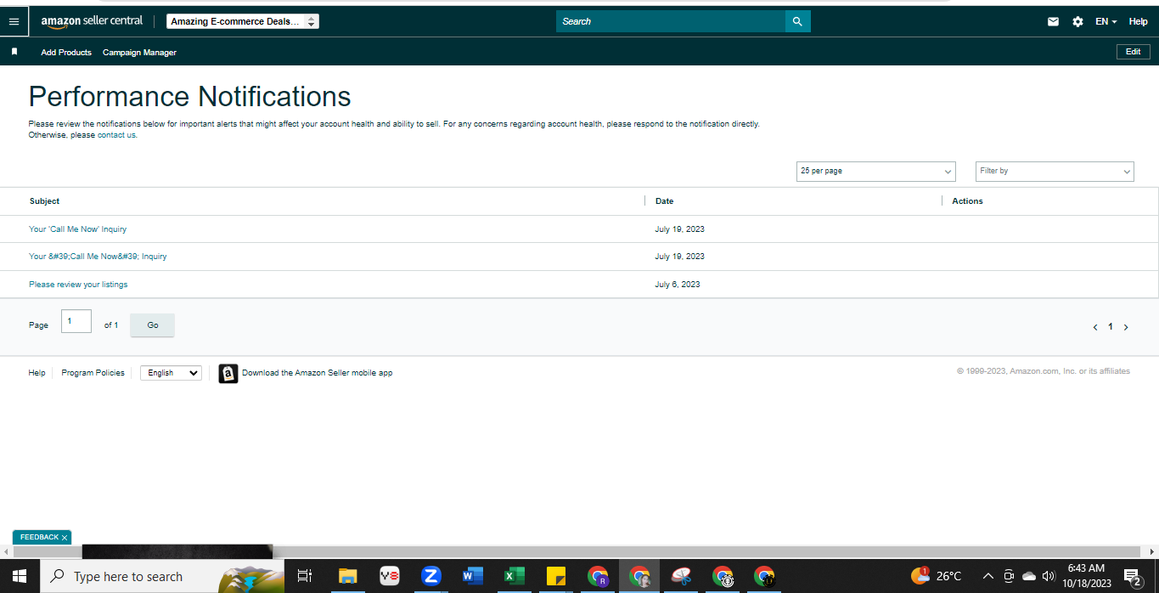Show hidden system tray icons
The image size is (1159, 593).
point(987,576)
